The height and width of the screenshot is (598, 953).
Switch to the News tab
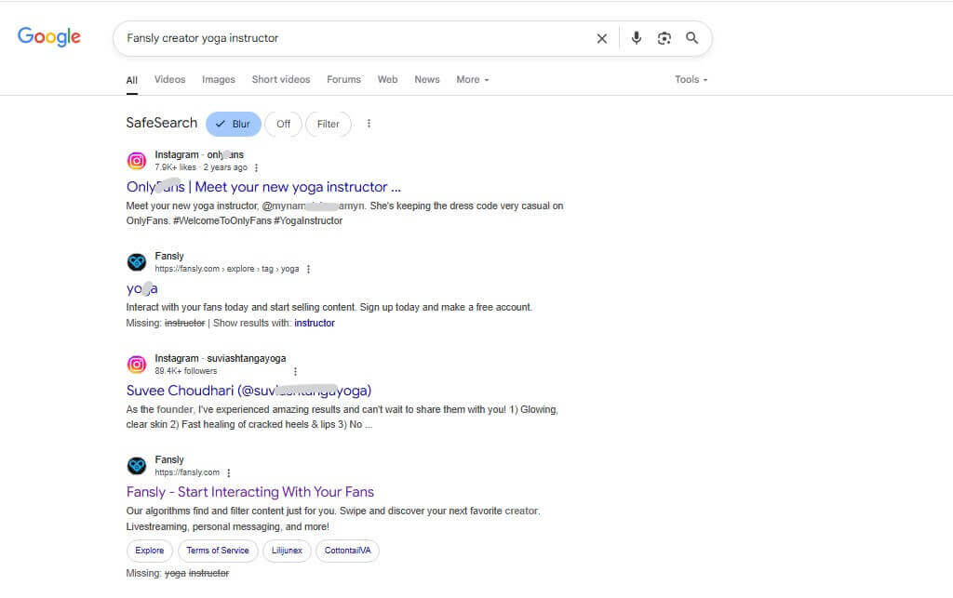point(426,80)
